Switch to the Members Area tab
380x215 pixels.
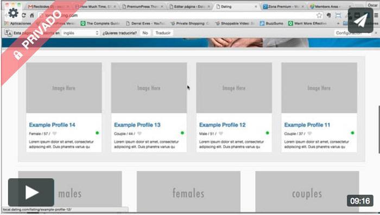(330, 6)
